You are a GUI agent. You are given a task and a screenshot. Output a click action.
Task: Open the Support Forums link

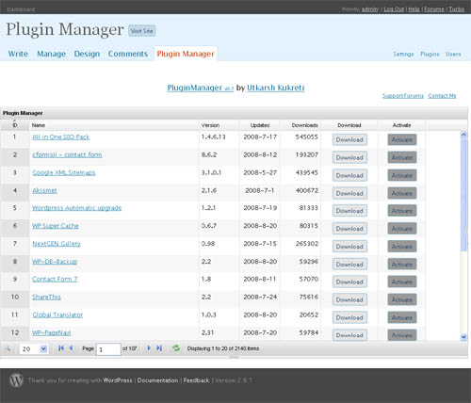click(x=403, y=96)
